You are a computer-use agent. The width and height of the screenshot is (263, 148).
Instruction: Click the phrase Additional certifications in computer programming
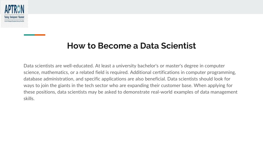[x=183, y=72]
